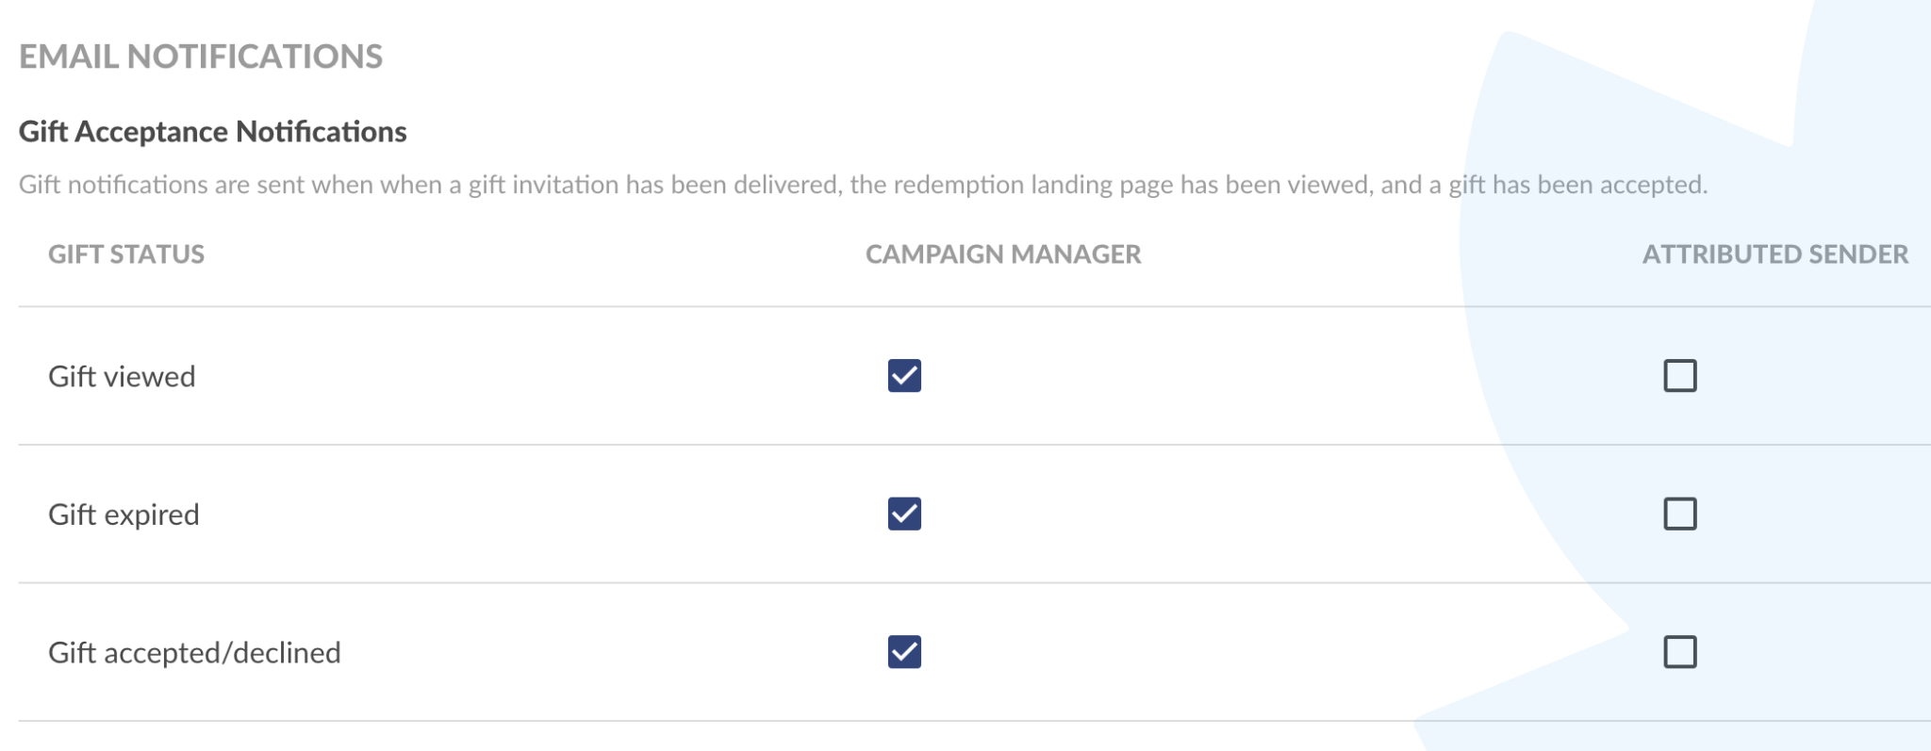
Task: Enable Attributed Sender for Gift accepted/declined
Action: (1680, 652)
